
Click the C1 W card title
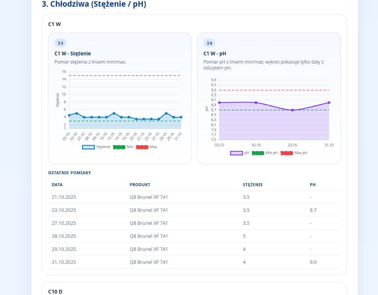pyautogui.click(x=54, y=24)
